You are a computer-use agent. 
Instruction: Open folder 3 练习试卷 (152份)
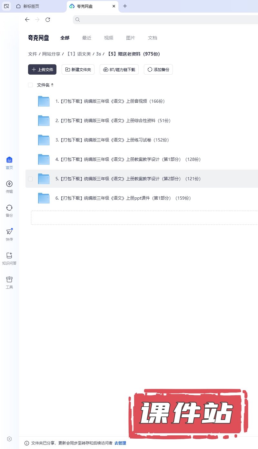(112, 140)
